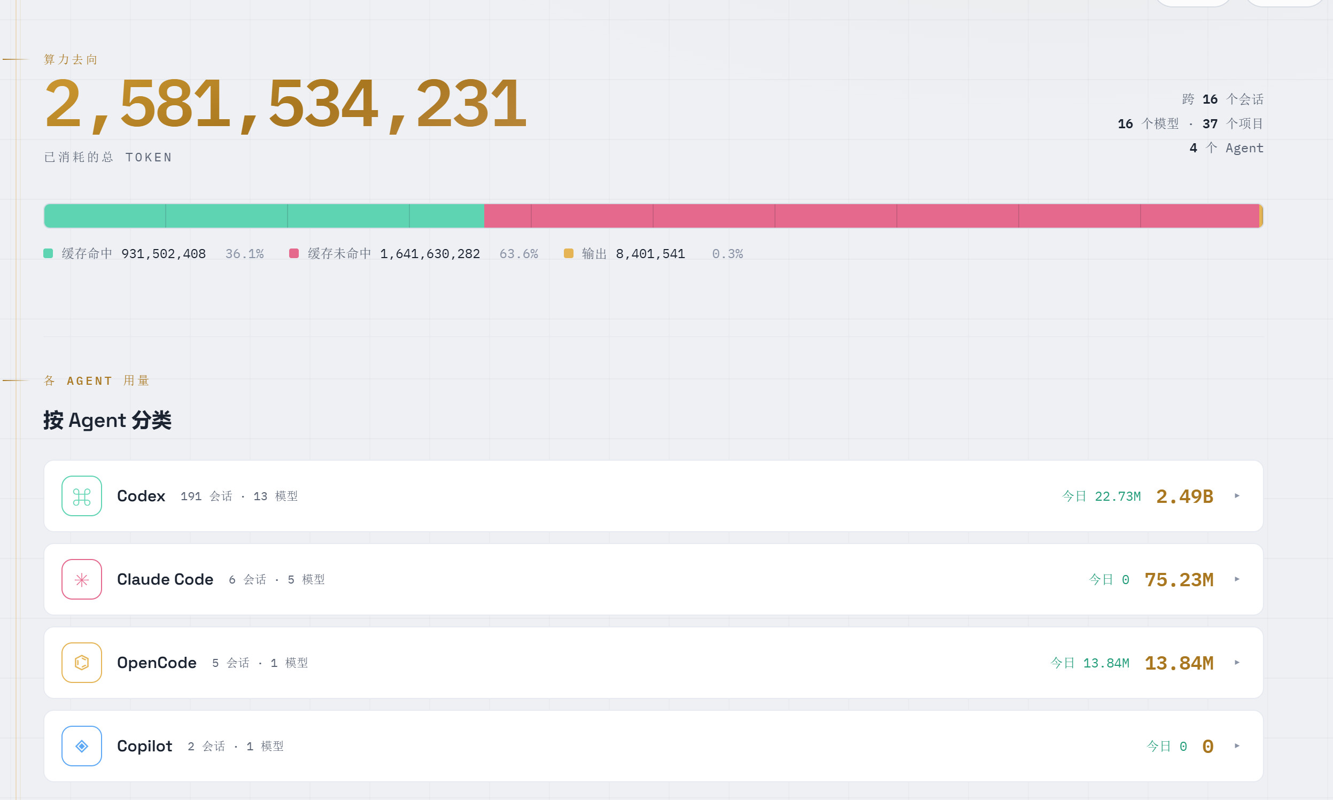Click the green cache-hit bar segment
The height and width of the screenshot is (800, 1333).
click(x=264, y=216)
